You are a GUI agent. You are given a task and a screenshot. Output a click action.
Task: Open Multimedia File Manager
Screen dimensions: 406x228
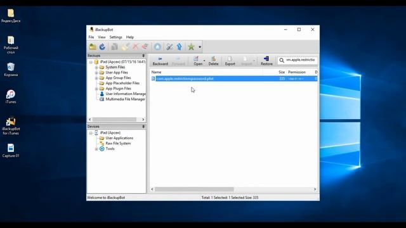[125, 99]
